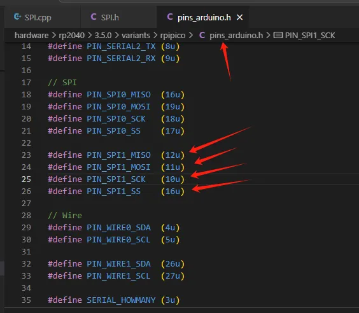Click the symbol icon beside PIN_SPI1_SCK breadcrumb

click(x=278, y=35)
